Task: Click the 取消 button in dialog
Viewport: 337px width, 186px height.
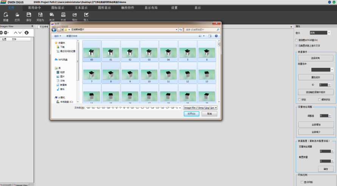Action: pos(209,114)
